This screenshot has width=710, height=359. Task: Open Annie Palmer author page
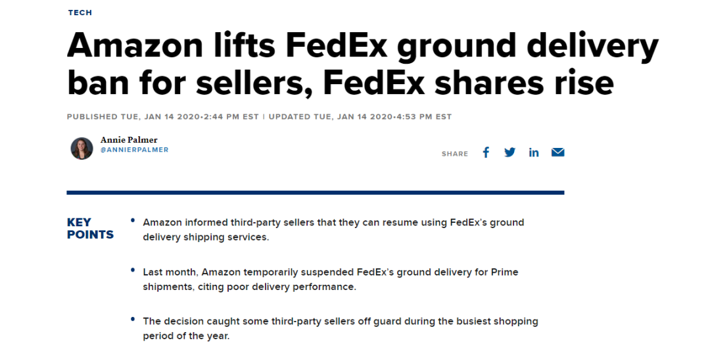click(129, 139)
